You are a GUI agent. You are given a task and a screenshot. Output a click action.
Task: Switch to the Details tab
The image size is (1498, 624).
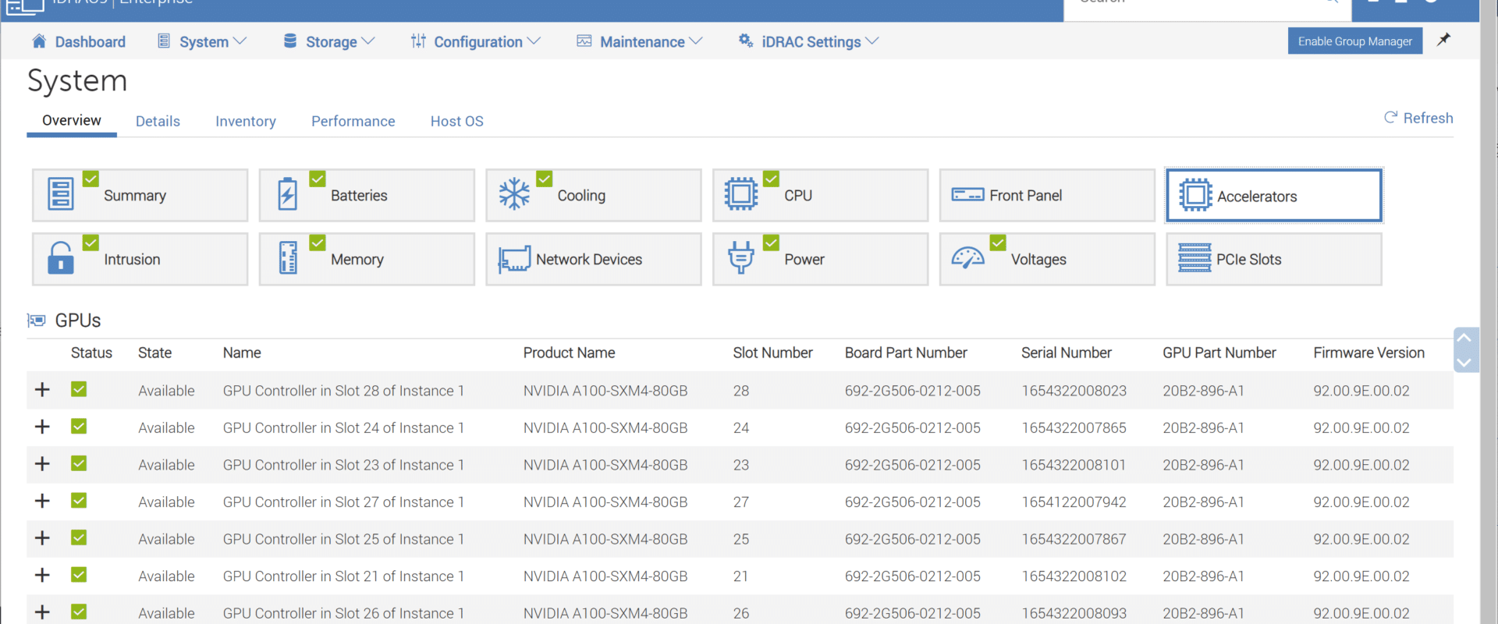158,122
